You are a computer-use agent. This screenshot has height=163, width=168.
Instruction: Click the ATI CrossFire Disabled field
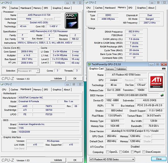click(135, 147)
